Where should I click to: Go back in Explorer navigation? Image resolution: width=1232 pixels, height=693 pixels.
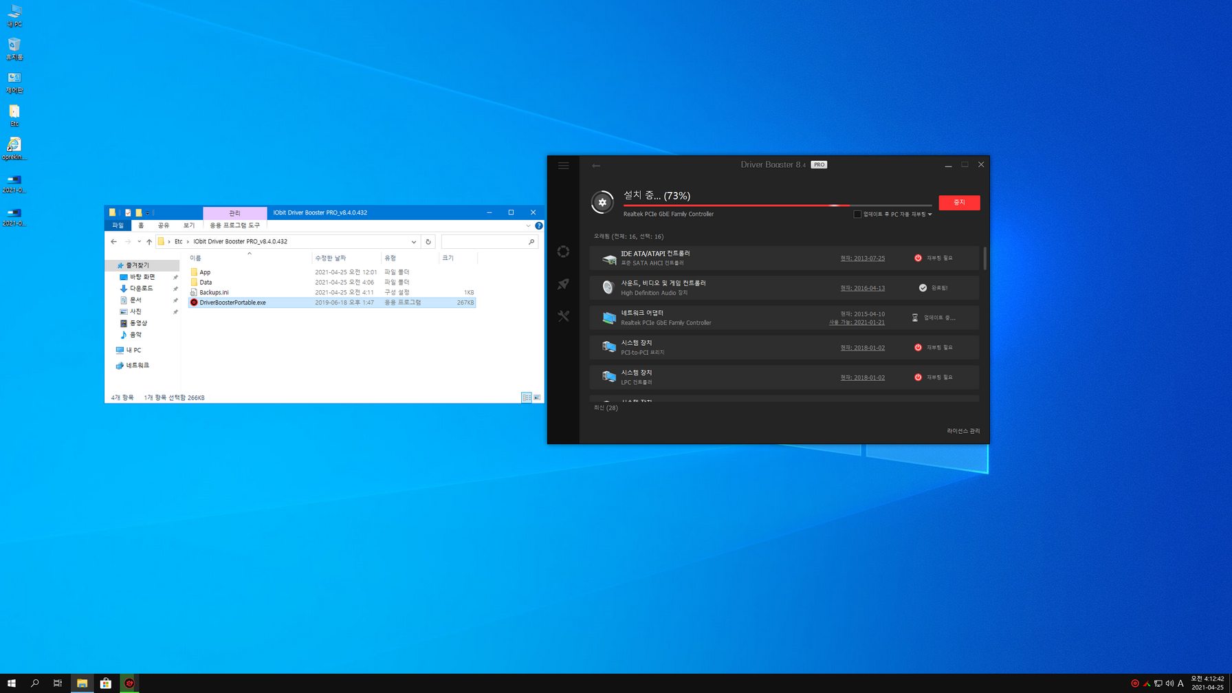click(x=114, y=242)
